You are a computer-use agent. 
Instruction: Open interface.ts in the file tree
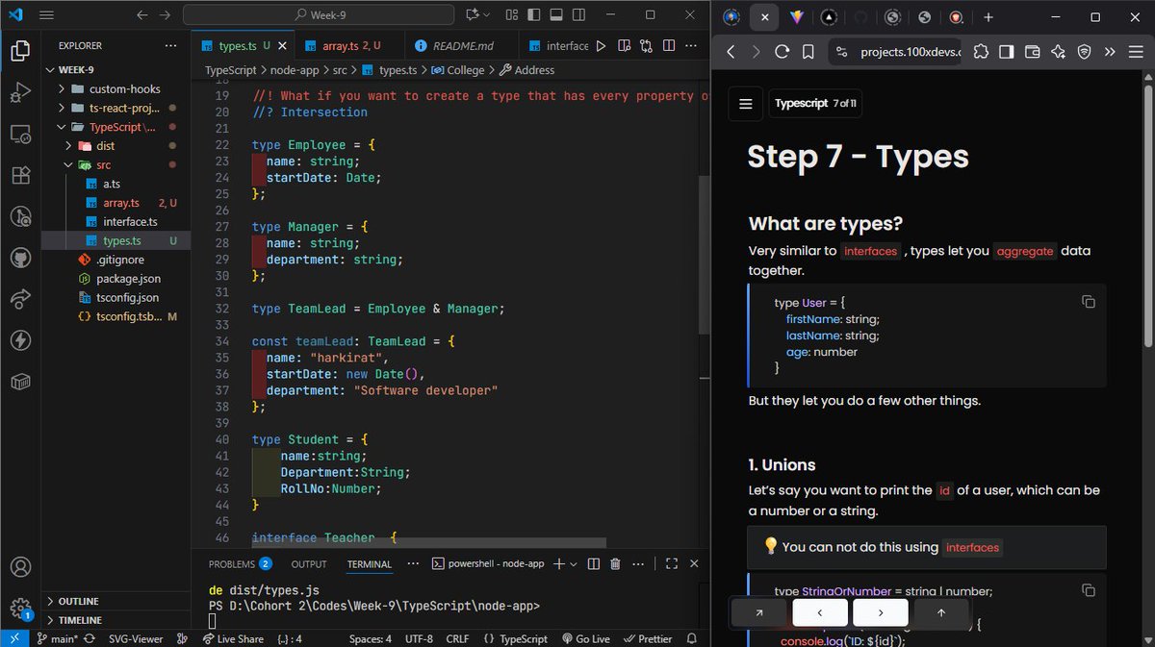(x=116, y=222)
